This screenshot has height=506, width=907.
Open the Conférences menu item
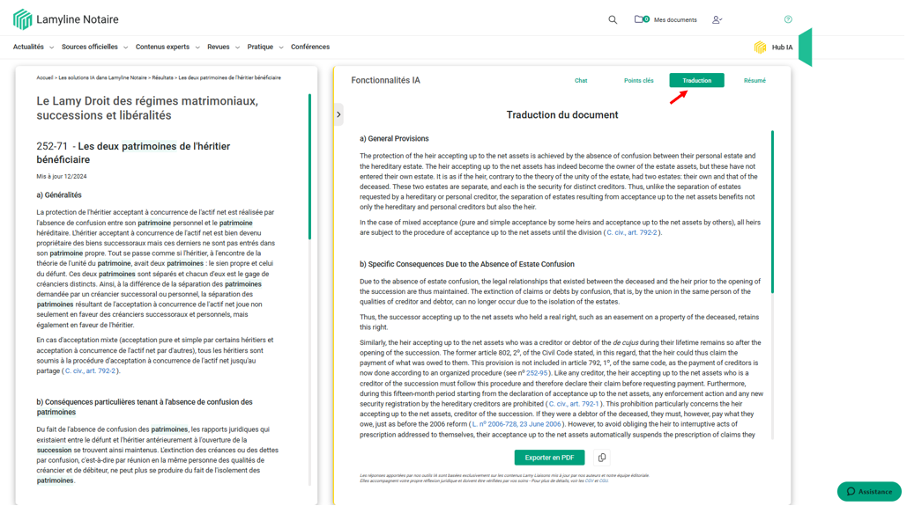[310, 48]
